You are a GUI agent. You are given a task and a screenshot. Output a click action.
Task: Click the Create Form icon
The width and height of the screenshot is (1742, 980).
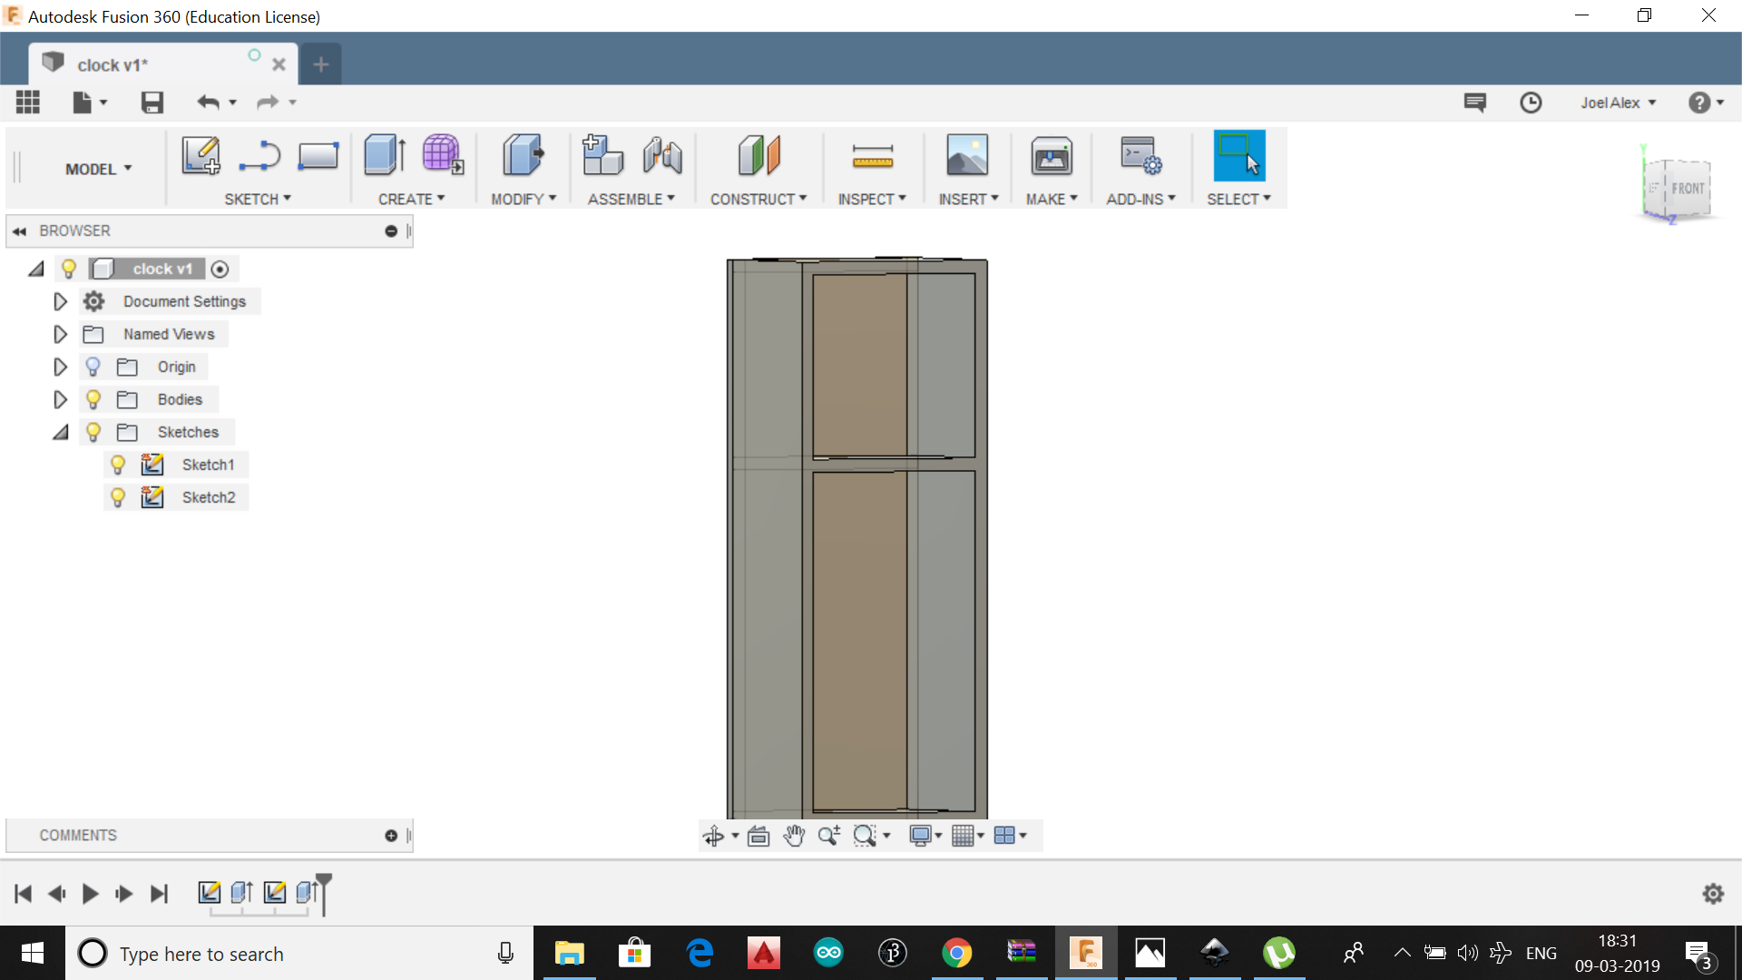click(443, 155)
